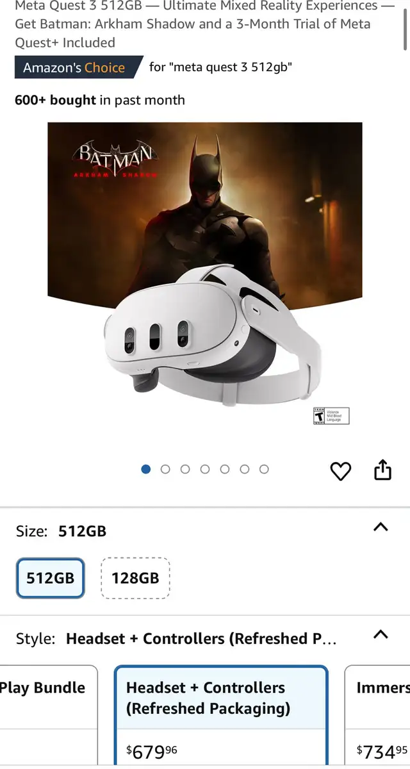Tap the share icon beside the heart
410x769 pixels.
click(382, 470)
